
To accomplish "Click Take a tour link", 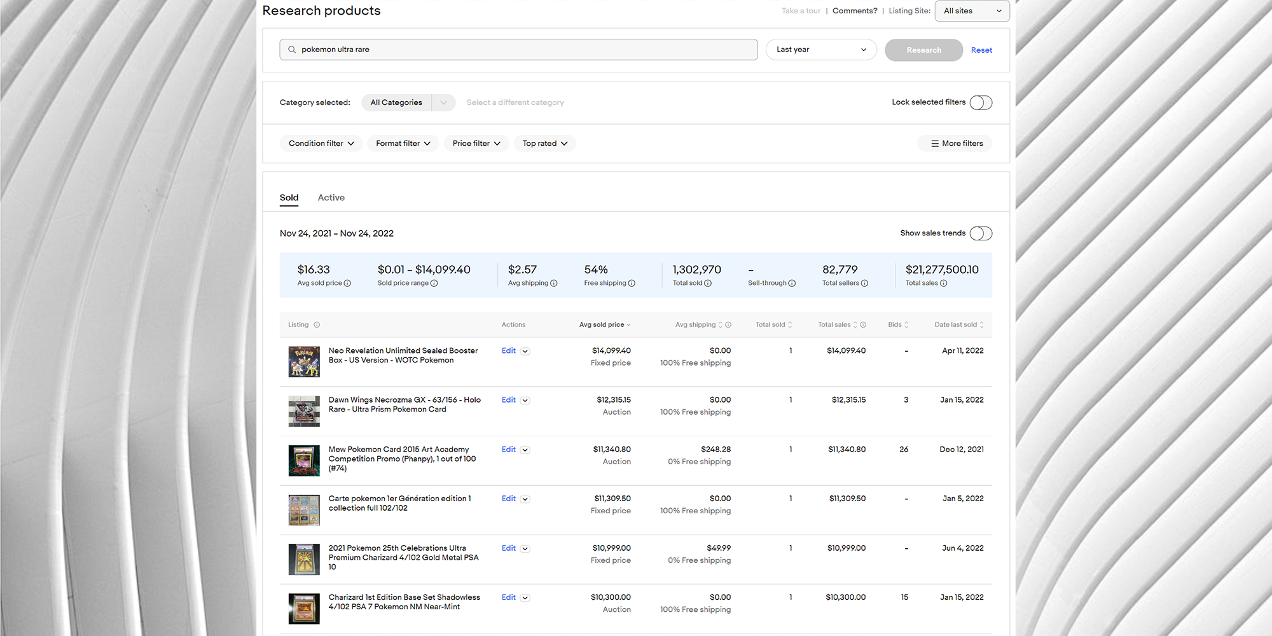I will tap(801, 11).
